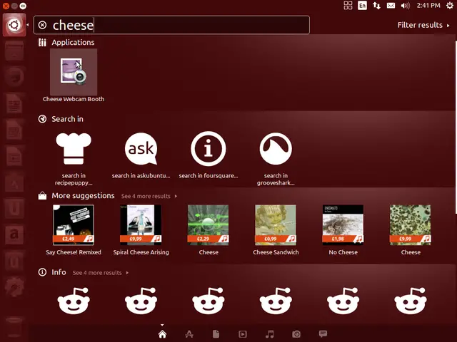This screenshot has height=342, width=457.
Task: Open Spiral Cheese Arising album
Action: pyautogui.click(x=141, y=225)
